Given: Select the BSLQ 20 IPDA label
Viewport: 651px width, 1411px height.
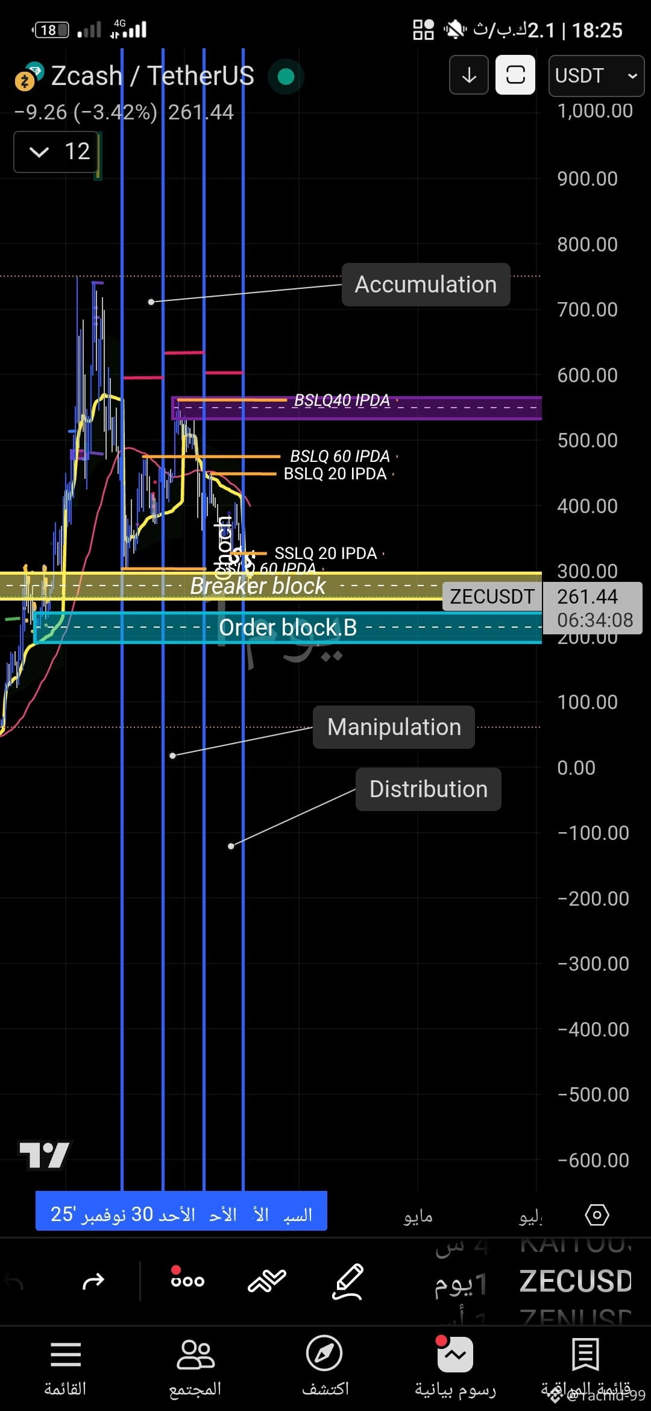Looking at the screenshot, I should [x=335, y=474].
